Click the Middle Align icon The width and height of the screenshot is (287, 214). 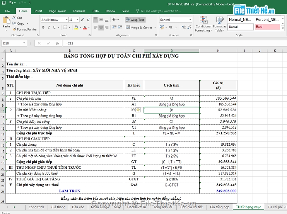coord(101,20)
